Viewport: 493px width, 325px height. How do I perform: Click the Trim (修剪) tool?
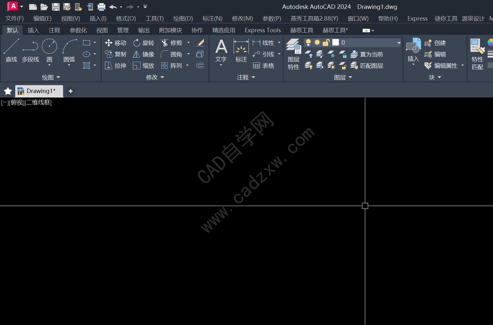(x=172, y=43)
